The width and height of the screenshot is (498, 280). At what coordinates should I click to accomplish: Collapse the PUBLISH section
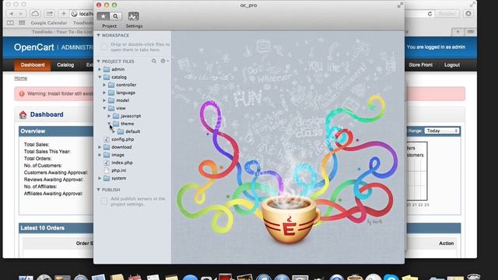[99, 190]
